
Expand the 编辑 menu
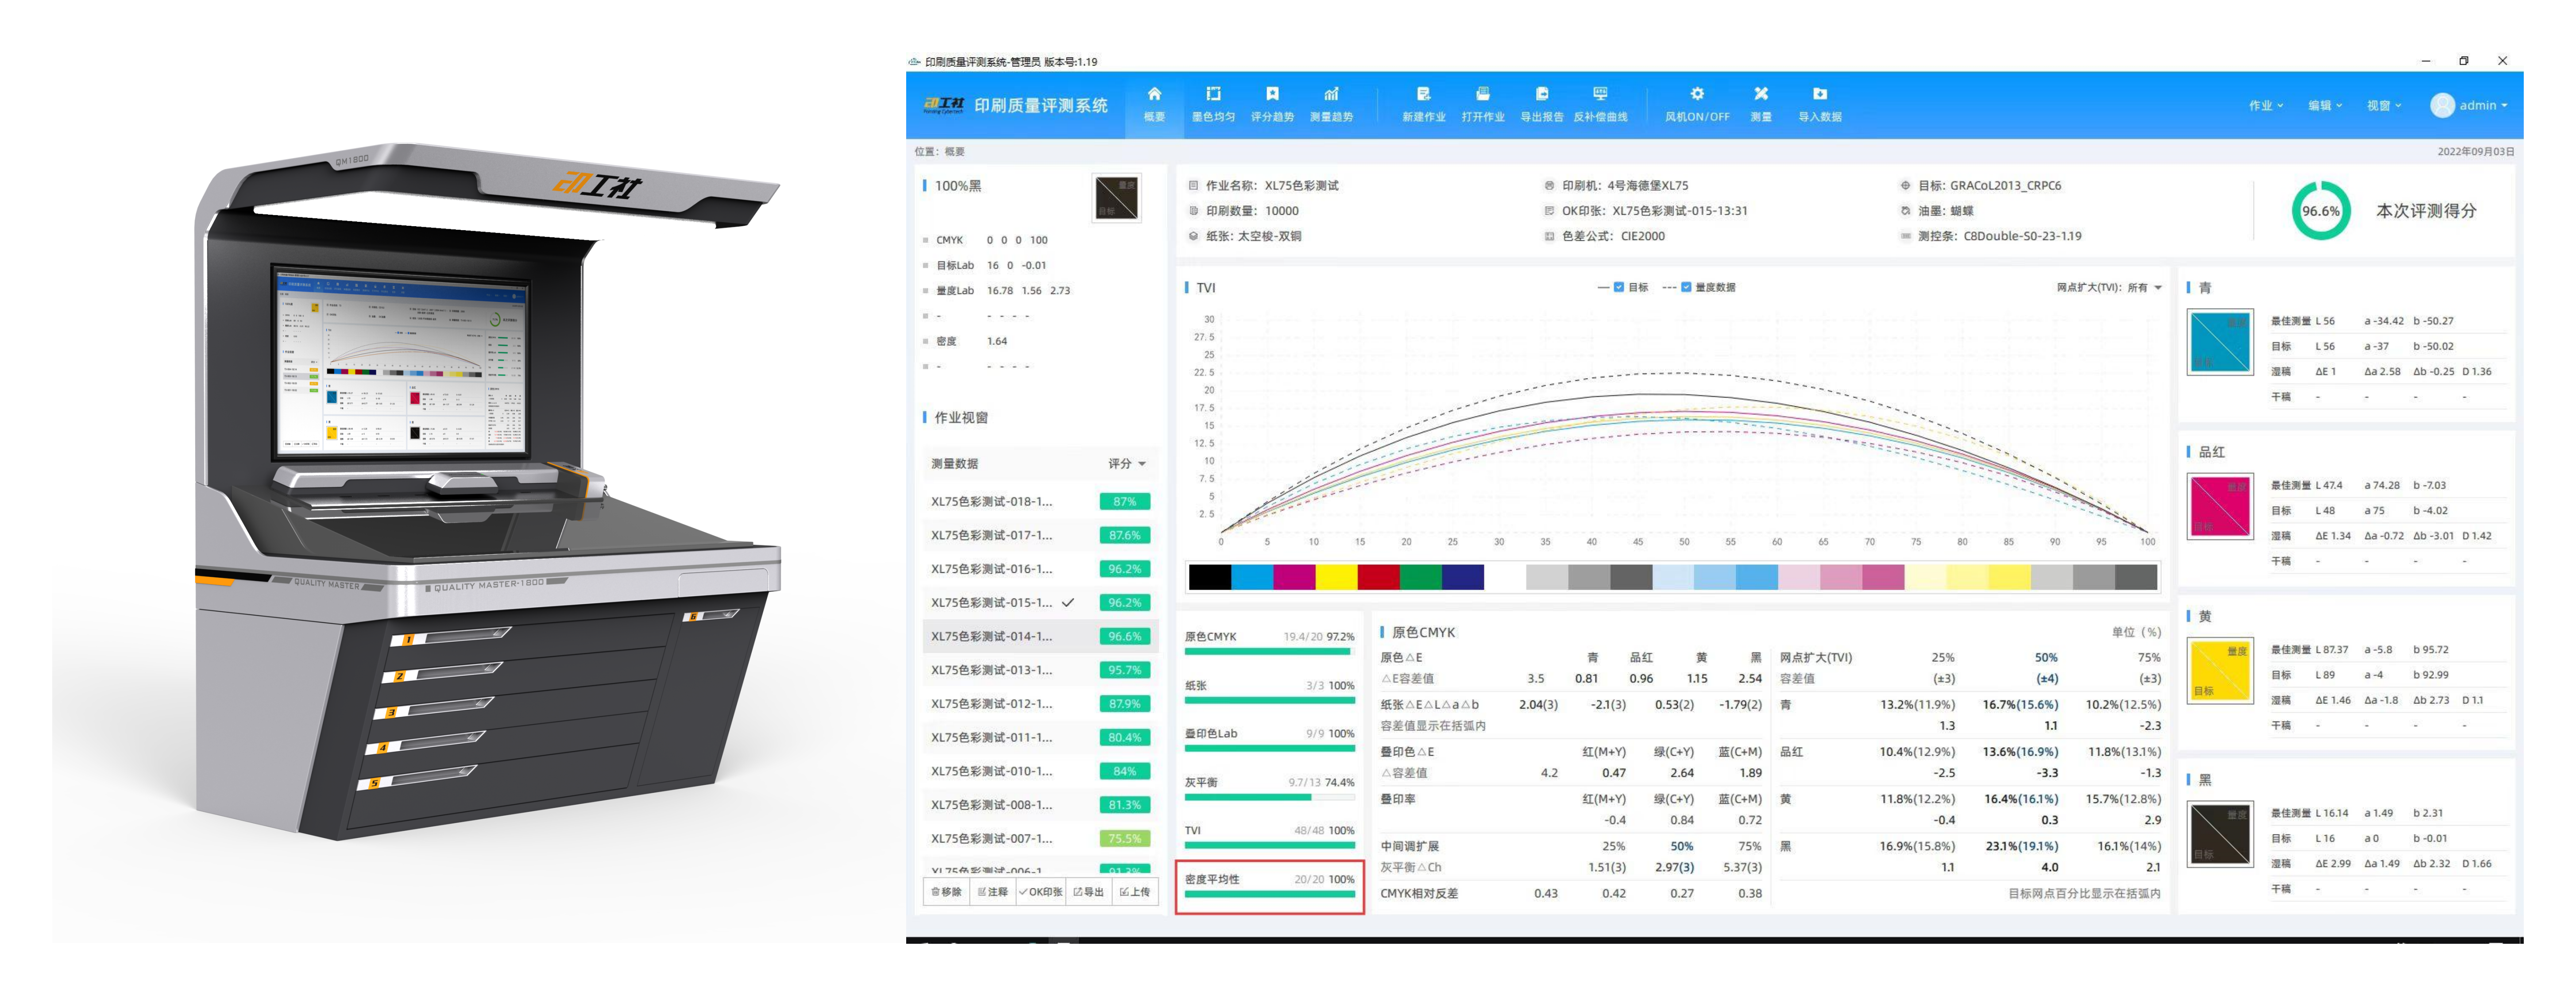click(x=2325, y=106)
